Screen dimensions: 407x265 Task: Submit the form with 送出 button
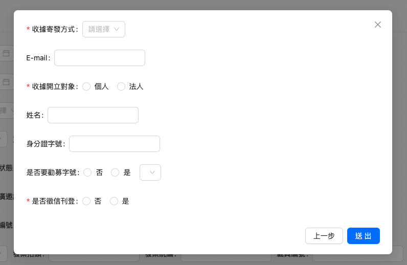363,236
